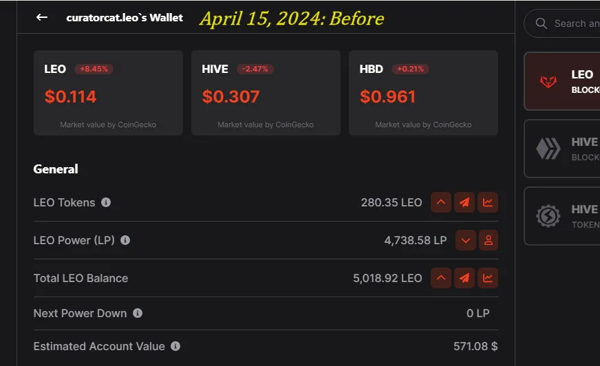Open the Next Power Down info icon
Image resolution: width=600 pixels, height=366 pixels.
click(x=138, y=313)
